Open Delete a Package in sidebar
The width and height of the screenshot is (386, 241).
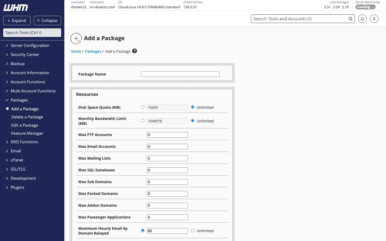pyautogui.click(x=27, y=117)
